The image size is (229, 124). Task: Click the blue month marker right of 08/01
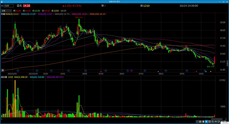point(166,71)
